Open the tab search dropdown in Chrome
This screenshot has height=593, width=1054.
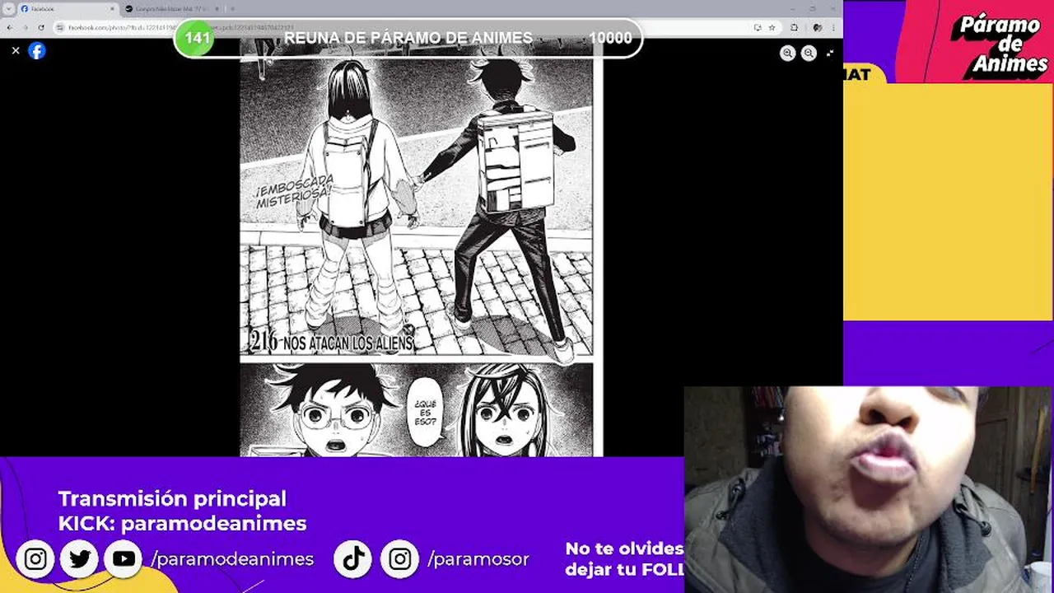click(8, 8)
